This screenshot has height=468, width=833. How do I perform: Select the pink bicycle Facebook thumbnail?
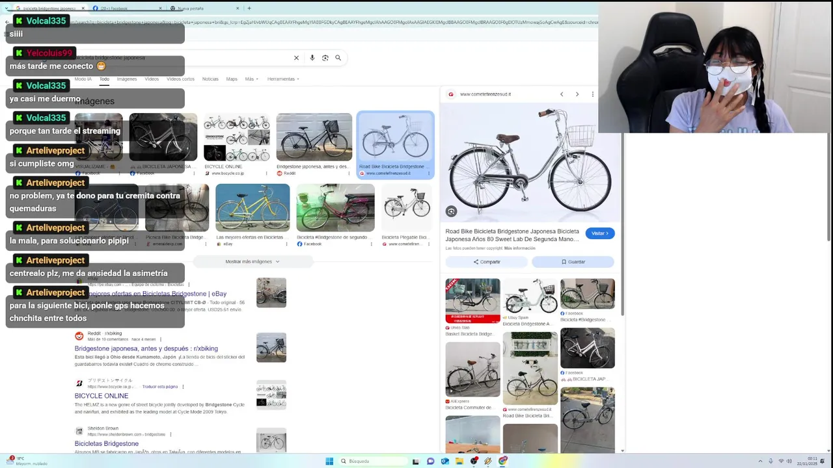(x=335, y=207)
